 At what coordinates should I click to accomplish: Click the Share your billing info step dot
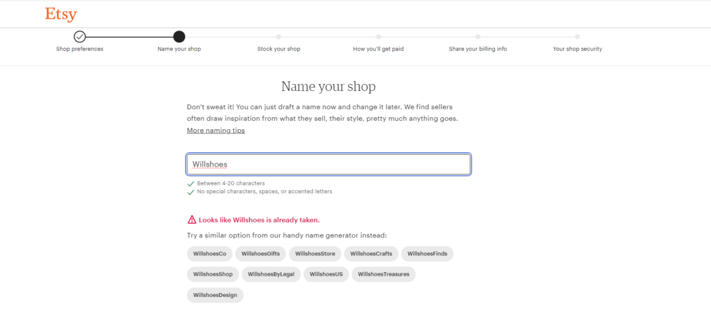coord(478,37)
